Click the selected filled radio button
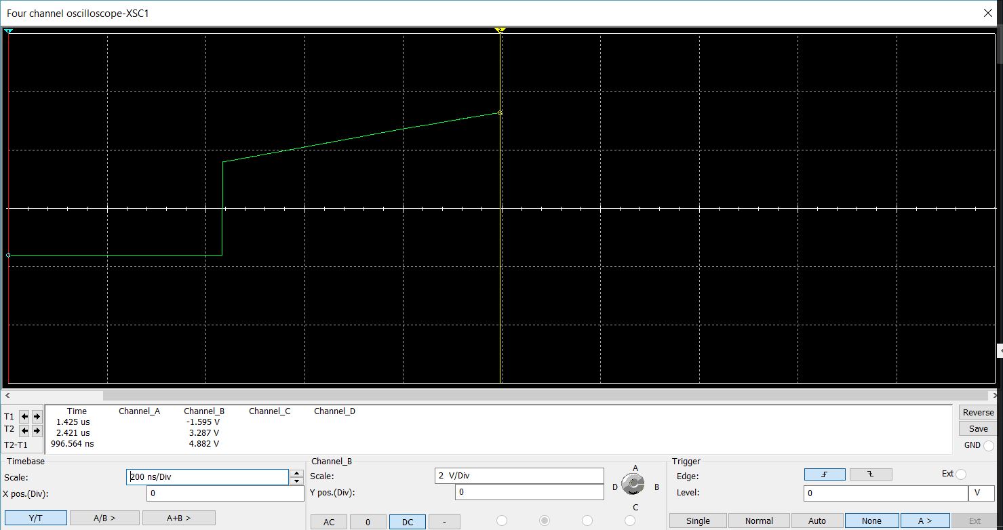 (x=545, y=521)
